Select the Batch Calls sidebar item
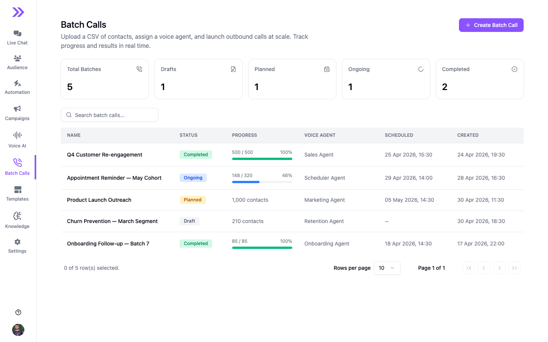Screen dimensions: 548x342 pyautogui.click(x=18, y=167)
